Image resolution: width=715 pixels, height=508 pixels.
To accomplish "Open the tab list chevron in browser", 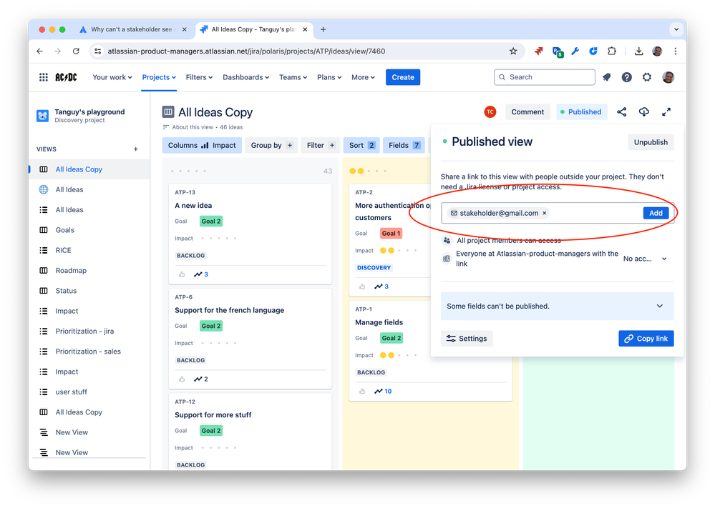I will click(x=676, y=29).
